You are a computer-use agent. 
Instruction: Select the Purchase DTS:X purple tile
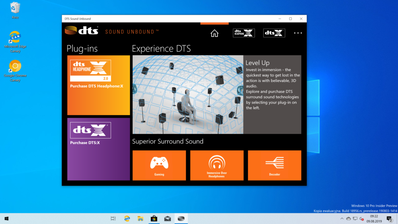98,149
